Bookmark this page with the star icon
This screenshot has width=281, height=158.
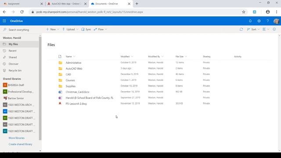click(x=244, y=12)
